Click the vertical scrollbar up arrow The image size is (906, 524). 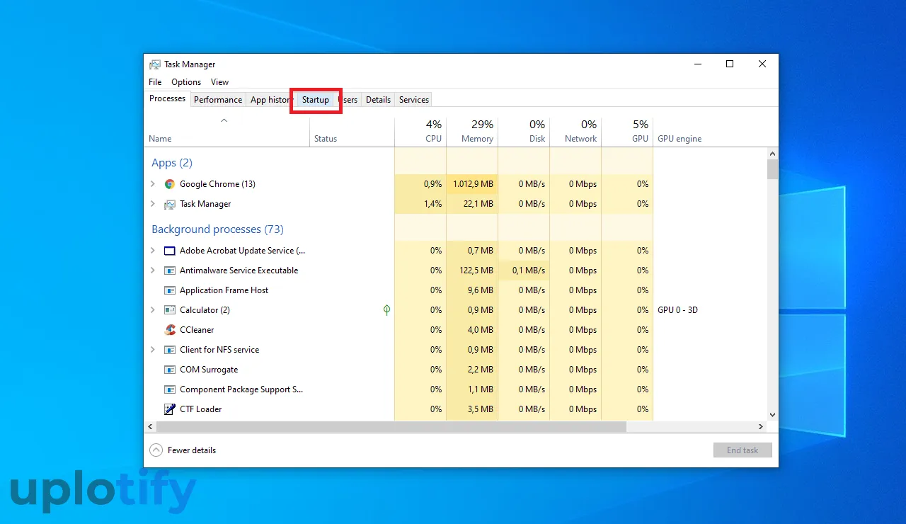pyautogui.click(x=772, y=154)
